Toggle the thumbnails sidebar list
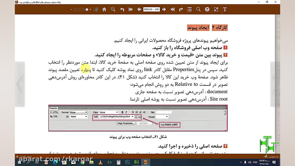 189,9
